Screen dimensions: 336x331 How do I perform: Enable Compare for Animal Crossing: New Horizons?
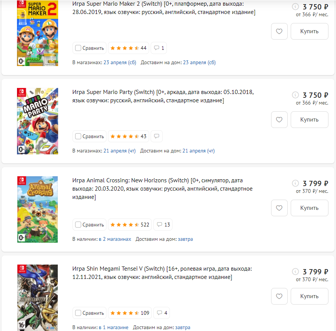pyautogui.click(x=78, y=225)
